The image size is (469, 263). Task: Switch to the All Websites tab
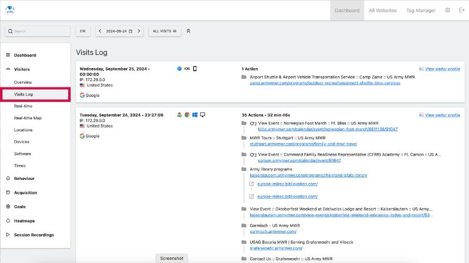[x=383, y=10]
